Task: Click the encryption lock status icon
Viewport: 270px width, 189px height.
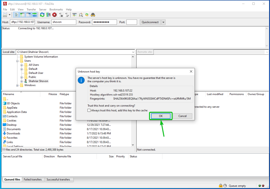Action: (x=221, y=185)
